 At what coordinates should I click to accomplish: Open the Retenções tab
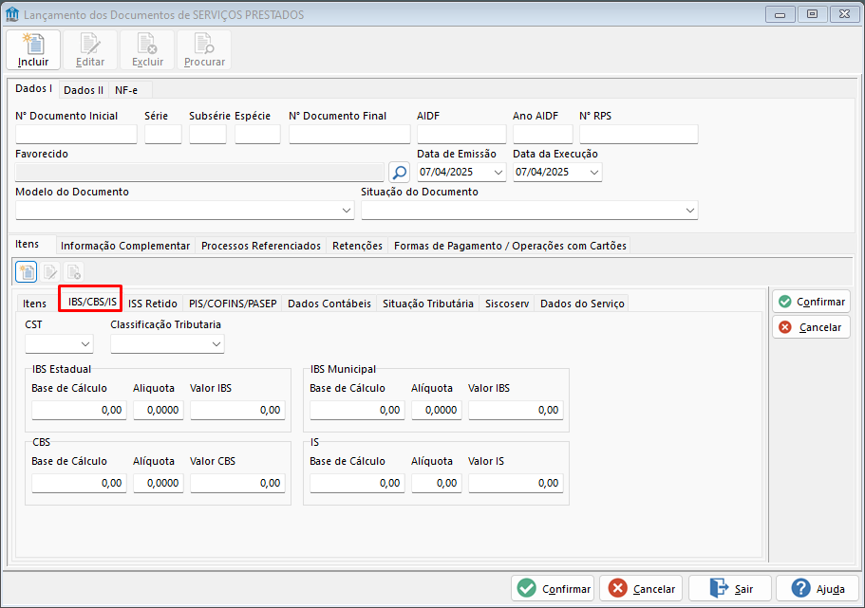[357, 246]
